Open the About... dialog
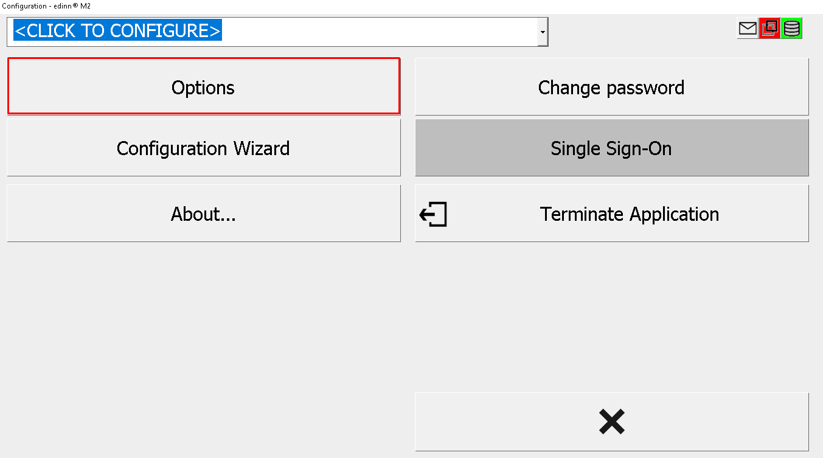The height and width of the screenshot is (458, 823). [204, 213]
